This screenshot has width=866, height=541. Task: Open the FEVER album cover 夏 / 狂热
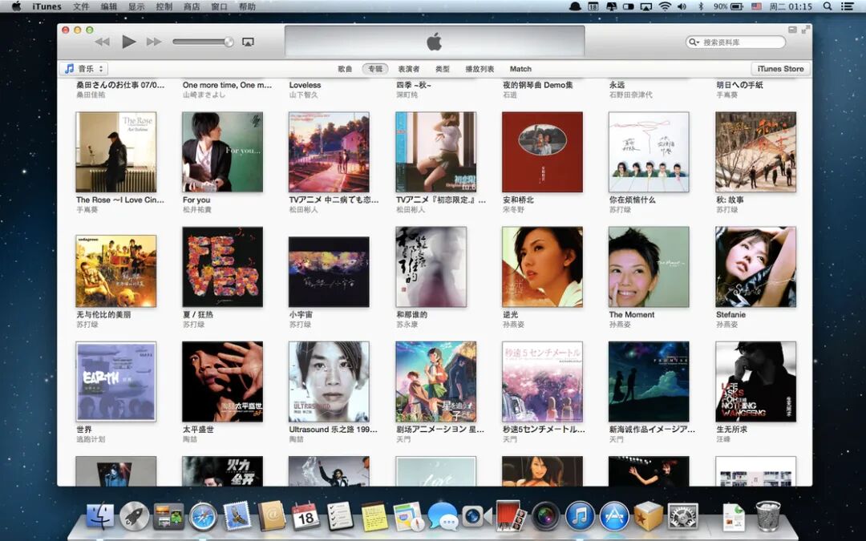click(x=223, y=267)
